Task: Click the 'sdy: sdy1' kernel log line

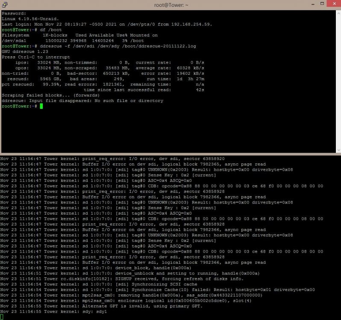Action: 53,311
